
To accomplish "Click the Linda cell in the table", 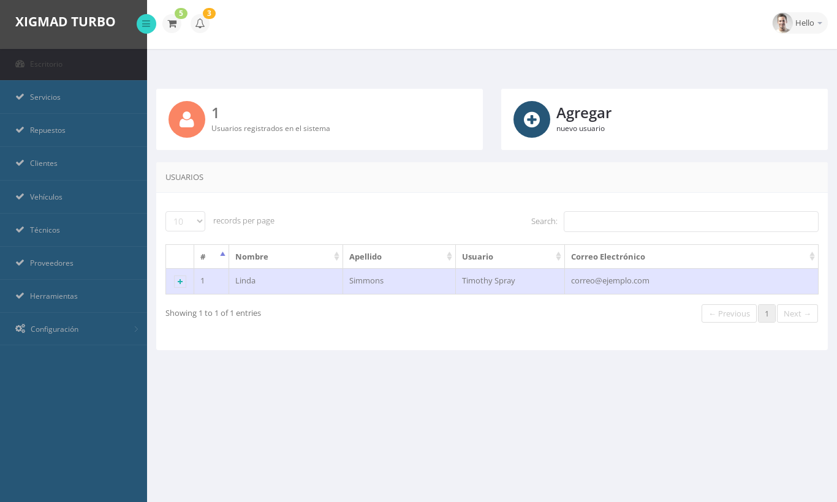I will tap(286, 281).
